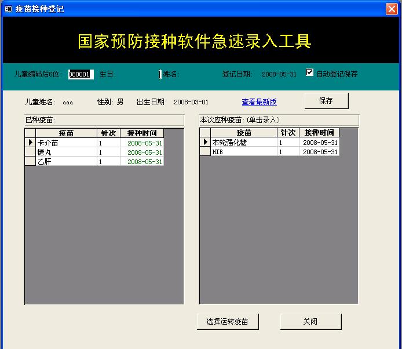Image resolution: width=402 pixels, height=349 pixels.
Task: Click 接种时间 column header in 已种疫苗 table
Action: 142,133
